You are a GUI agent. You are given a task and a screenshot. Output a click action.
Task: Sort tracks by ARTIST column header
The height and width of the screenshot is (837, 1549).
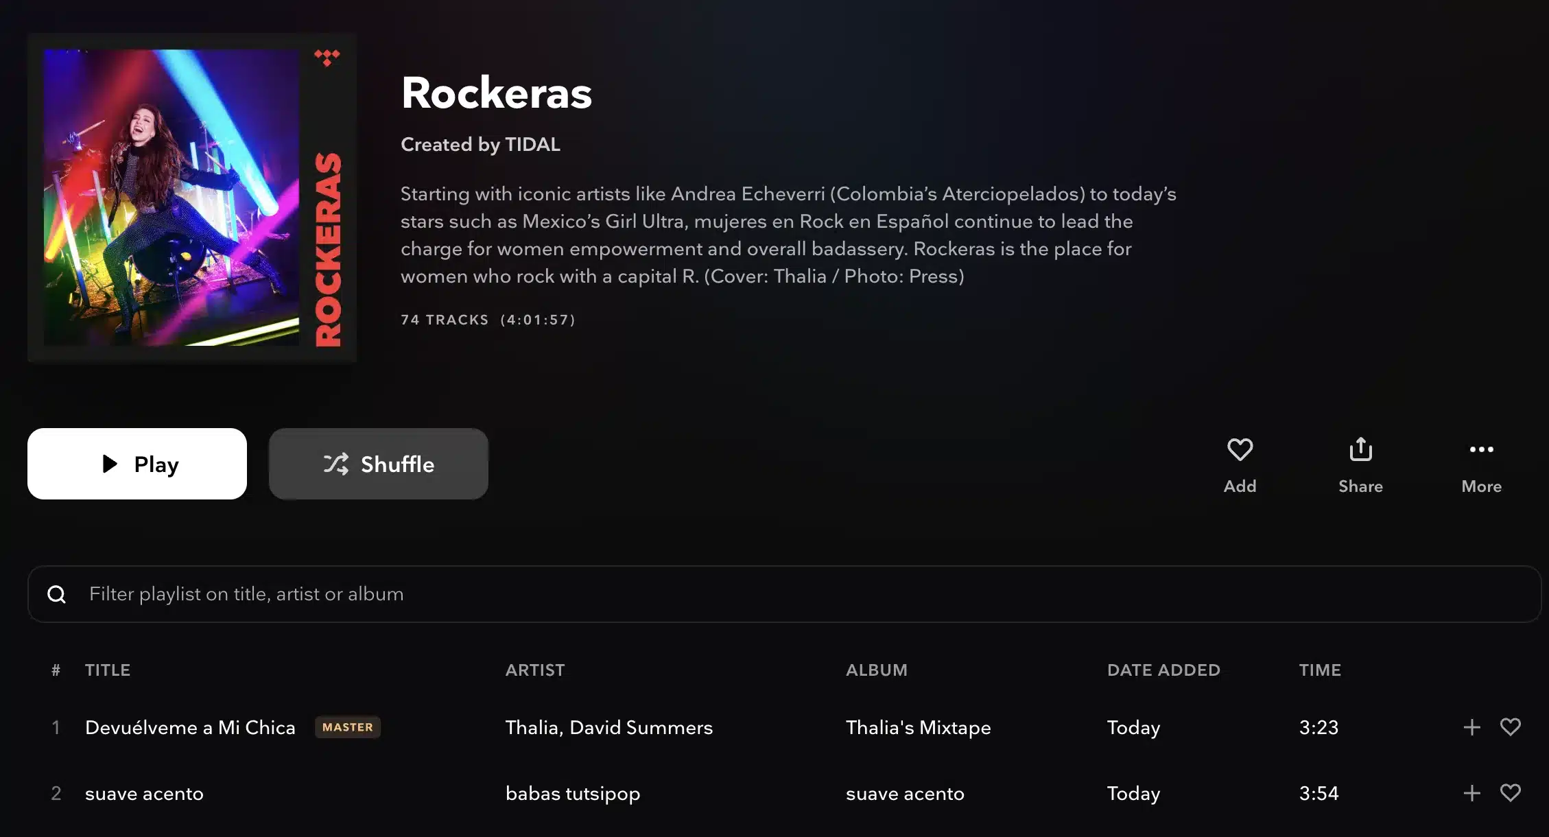(535, 670)
